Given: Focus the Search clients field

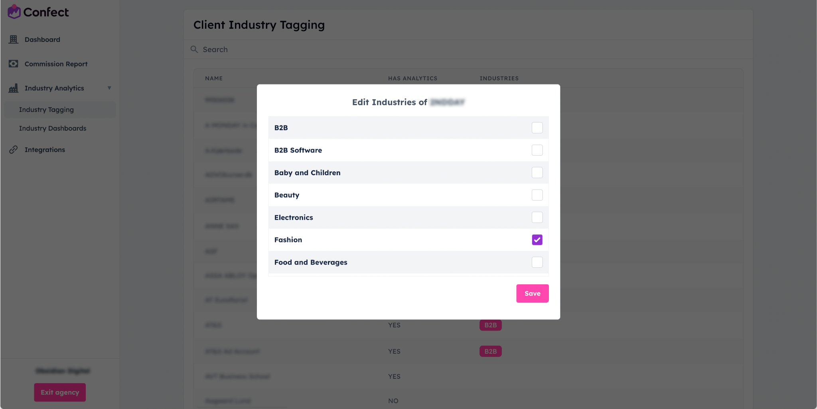Looking at the screenshot, I should click(468, 49).
